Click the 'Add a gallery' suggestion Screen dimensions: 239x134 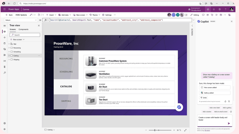(227, 108)
